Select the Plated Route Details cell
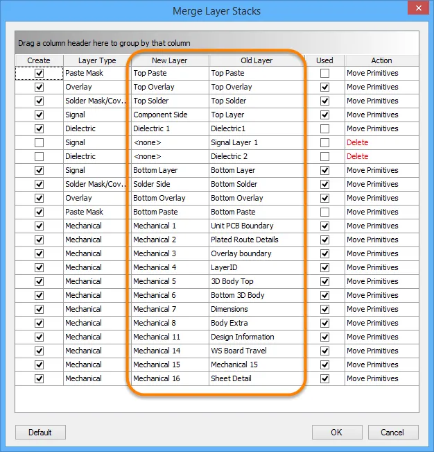434x452 pixels. 257,240
